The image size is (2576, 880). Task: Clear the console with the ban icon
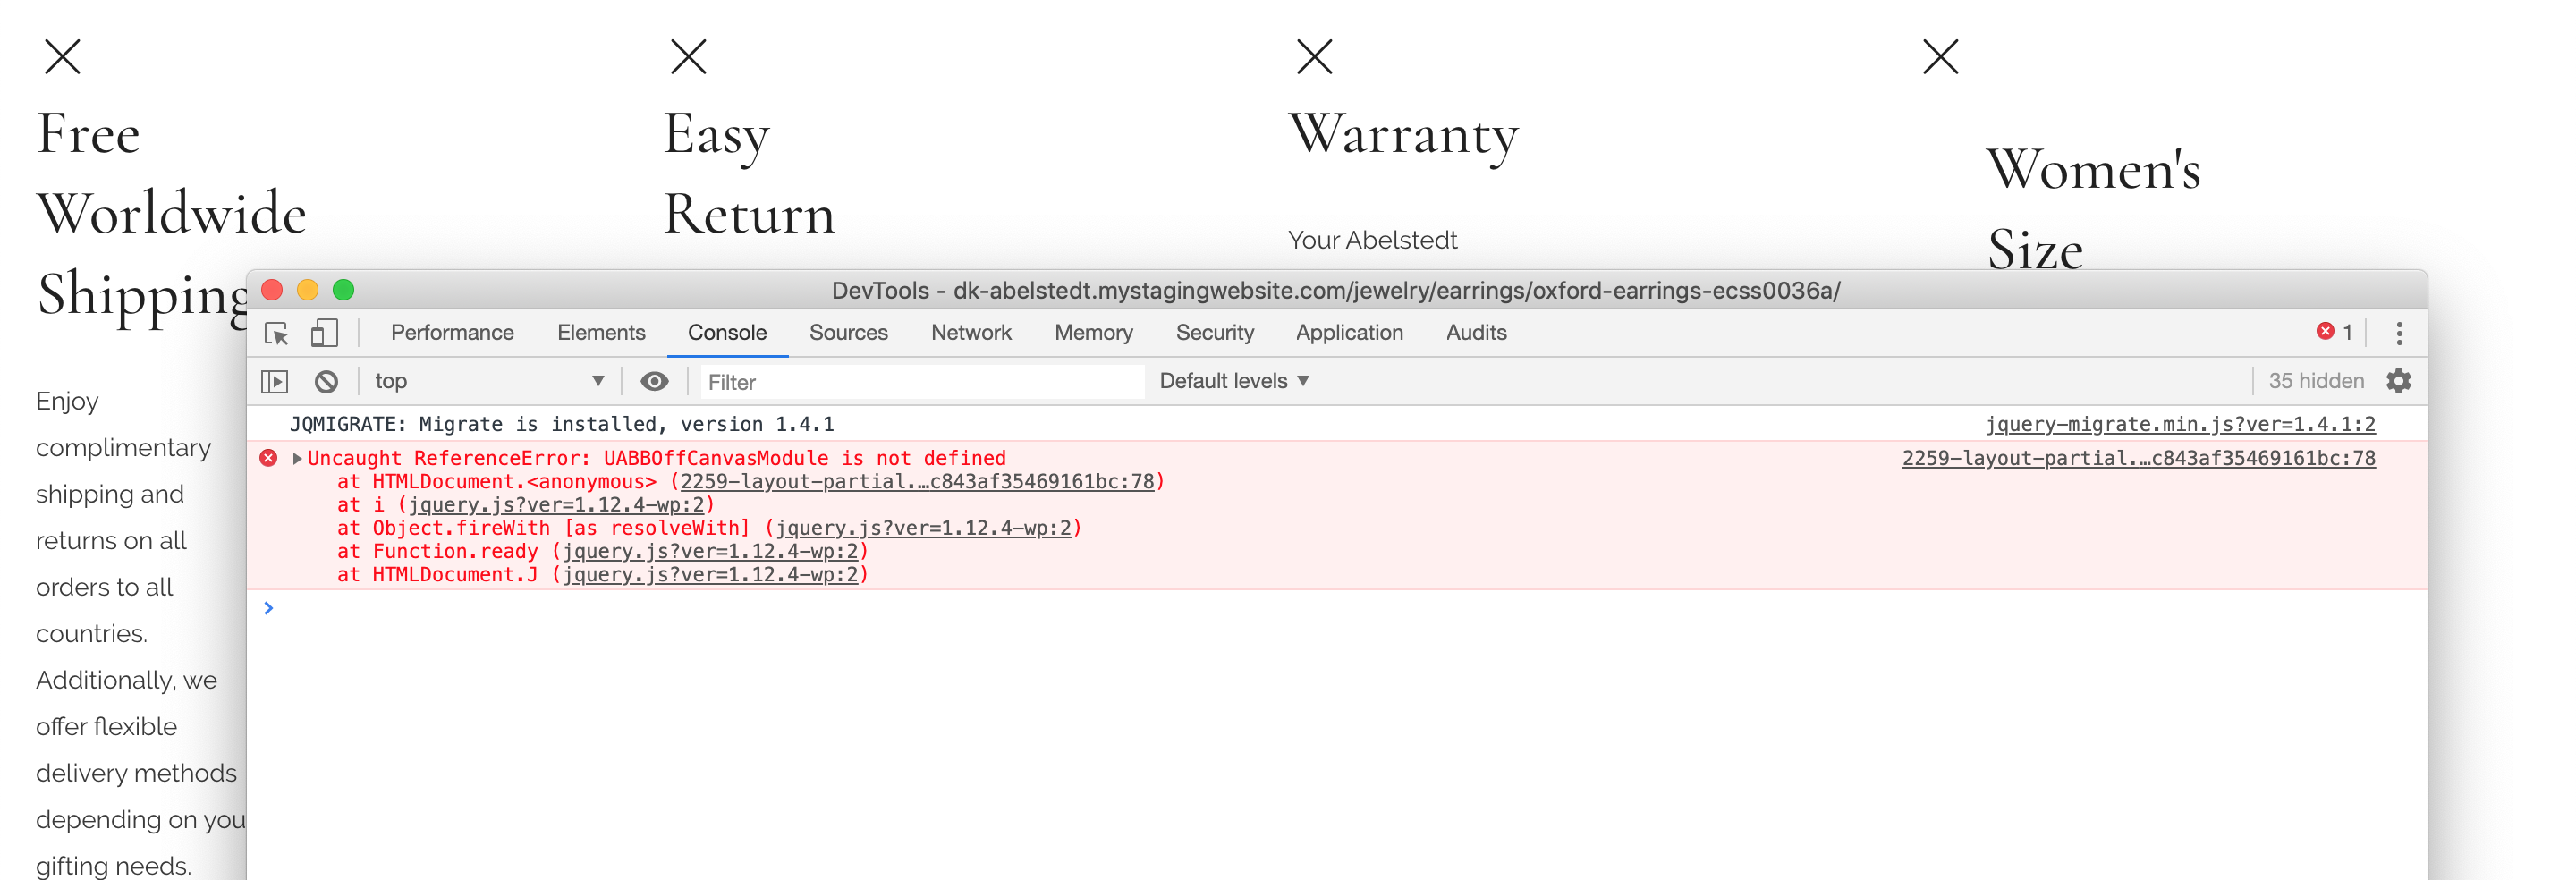[326, 381]
